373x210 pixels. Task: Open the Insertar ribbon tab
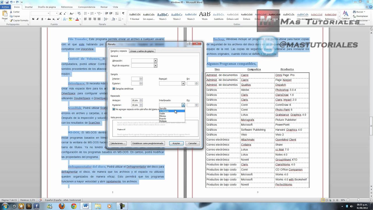point(29,7)
